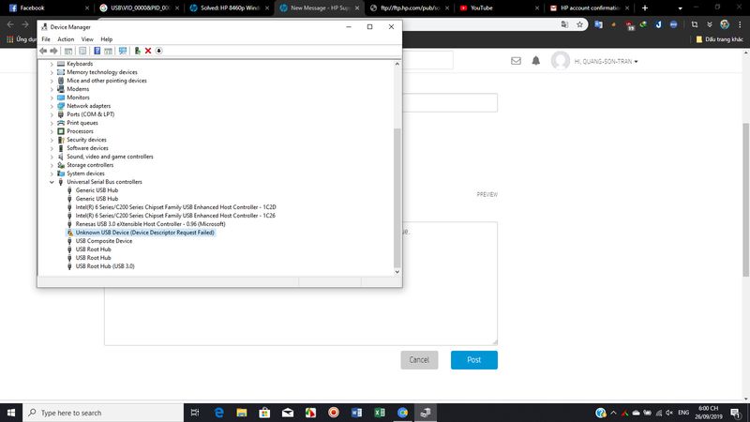Open Microsoft Edge from taskbar
This screenshot has width=750, height=422.
(x=219, y=413)
